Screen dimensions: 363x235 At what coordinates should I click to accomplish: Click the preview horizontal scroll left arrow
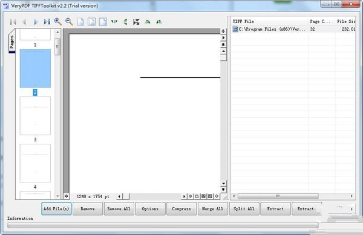[119, 196]
